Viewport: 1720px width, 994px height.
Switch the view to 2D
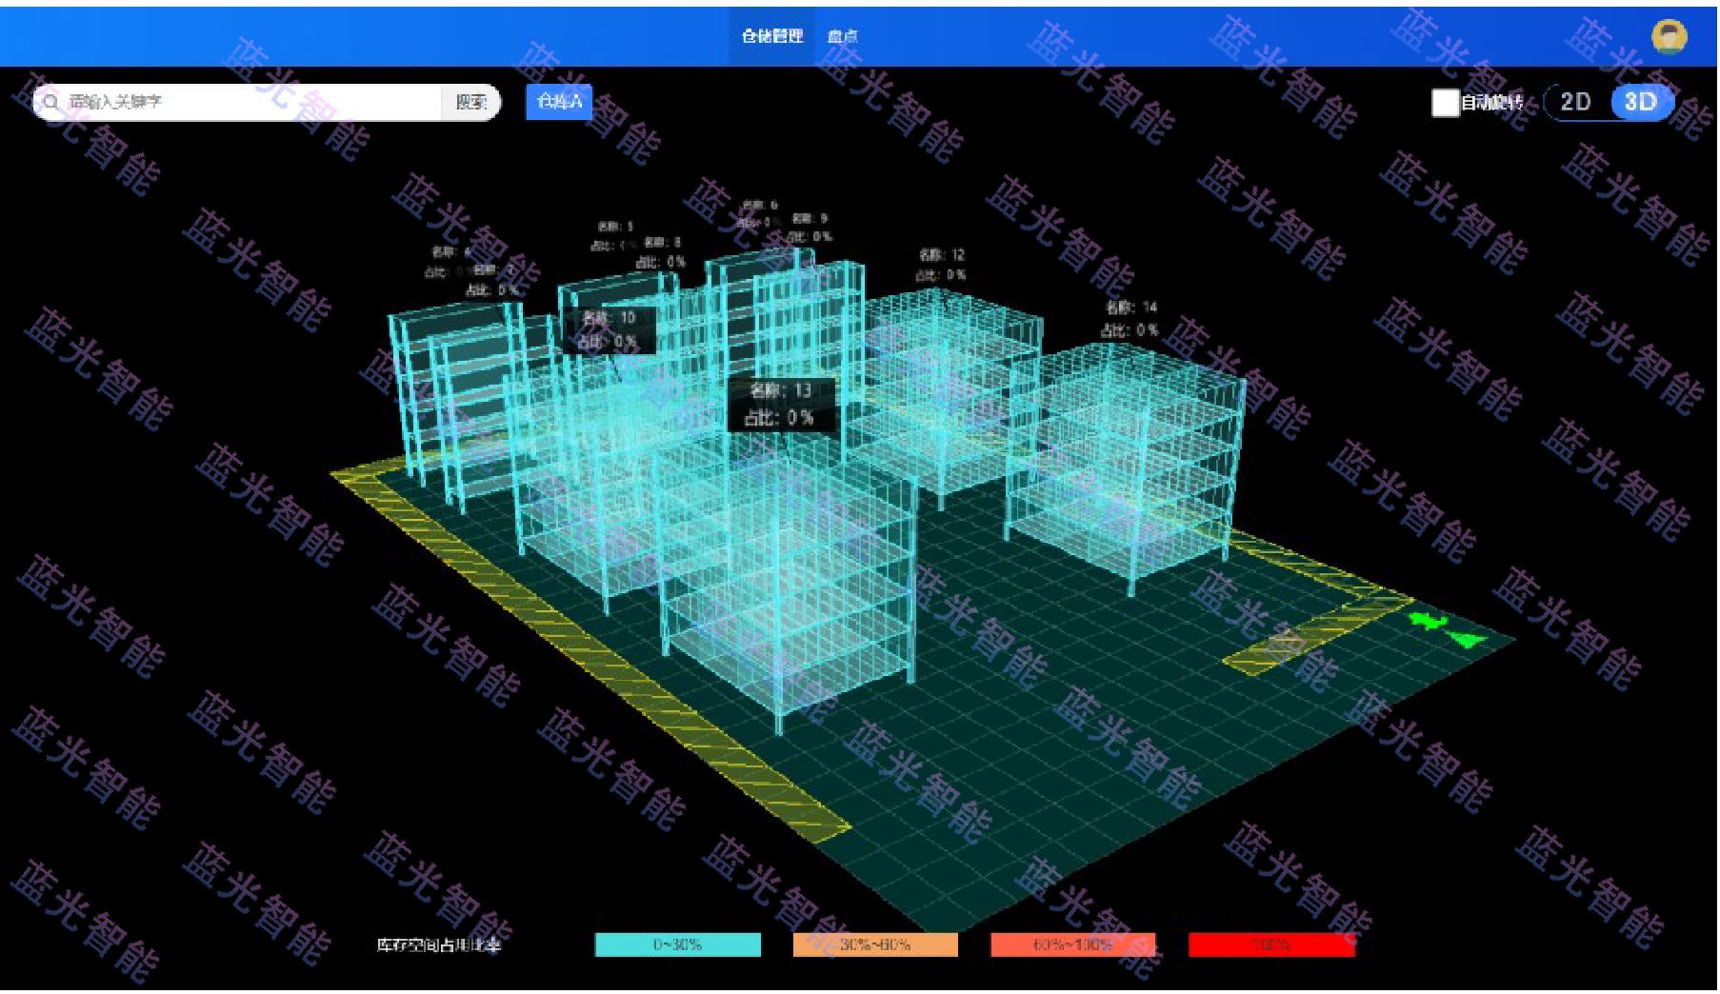coord(1575,102)
